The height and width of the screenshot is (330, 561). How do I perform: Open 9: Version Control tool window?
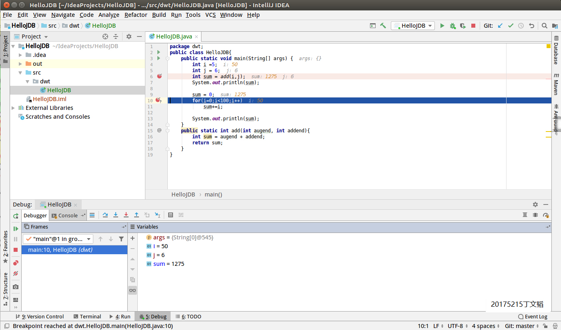point(39,316)
